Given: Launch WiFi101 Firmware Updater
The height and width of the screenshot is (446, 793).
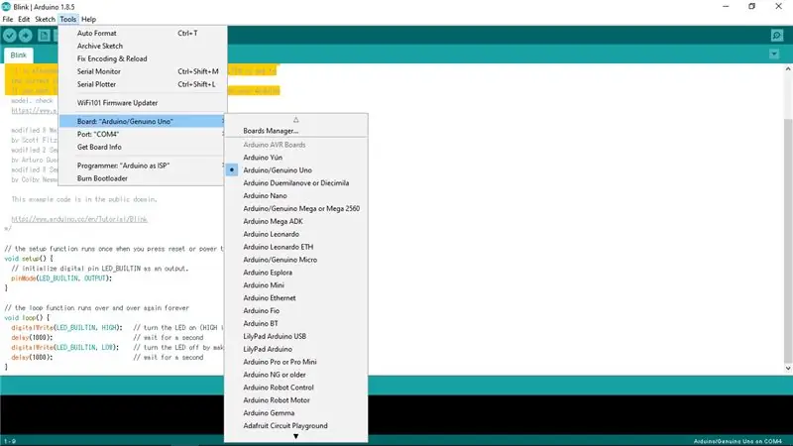Looking at the screenshot, I should (143, 103).
